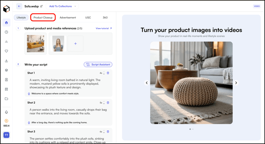Image resolution: width=265 pixels, height=144 pixels.
Task: Open notifications bell icon
Action: (x=6, y=112)
